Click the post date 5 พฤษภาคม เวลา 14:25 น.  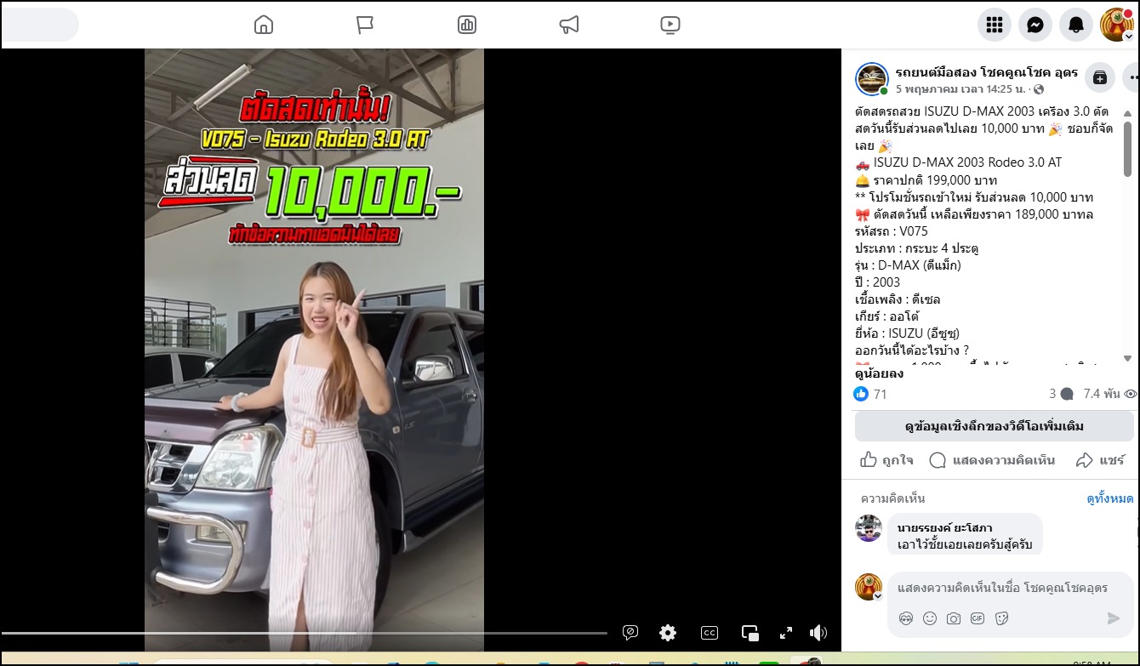click(960, 89)
